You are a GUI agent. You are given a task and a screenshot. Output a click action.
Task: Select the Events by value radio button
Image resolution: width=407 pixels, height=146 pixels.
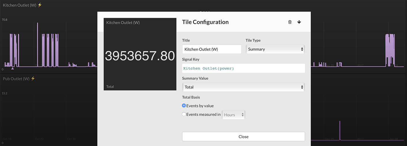[x=184, y=106]
